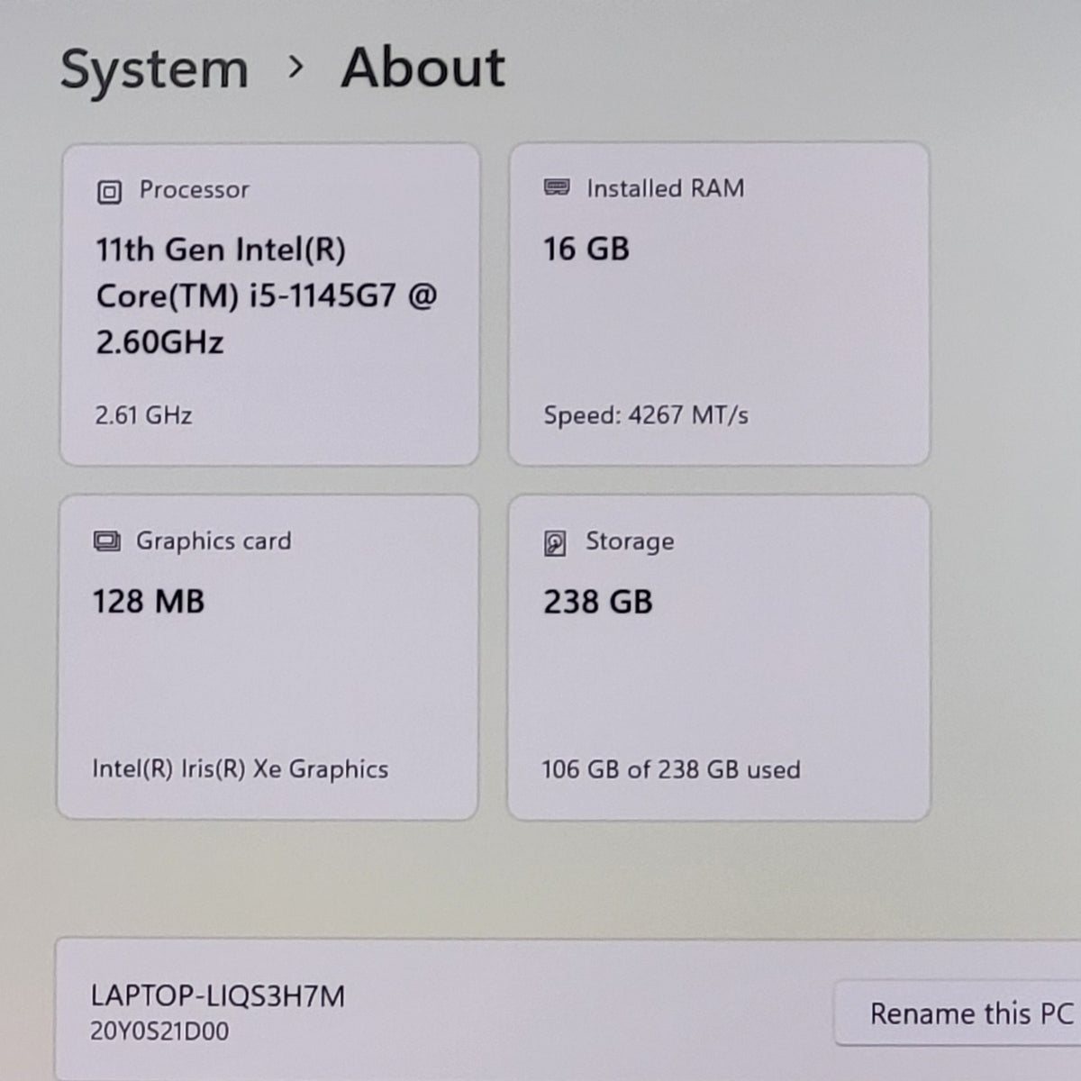This screenshot has width=1081, height=1081.
Task: Select the device name LAPTOP-LIQS3H7M
Action: tap(218, 996)
